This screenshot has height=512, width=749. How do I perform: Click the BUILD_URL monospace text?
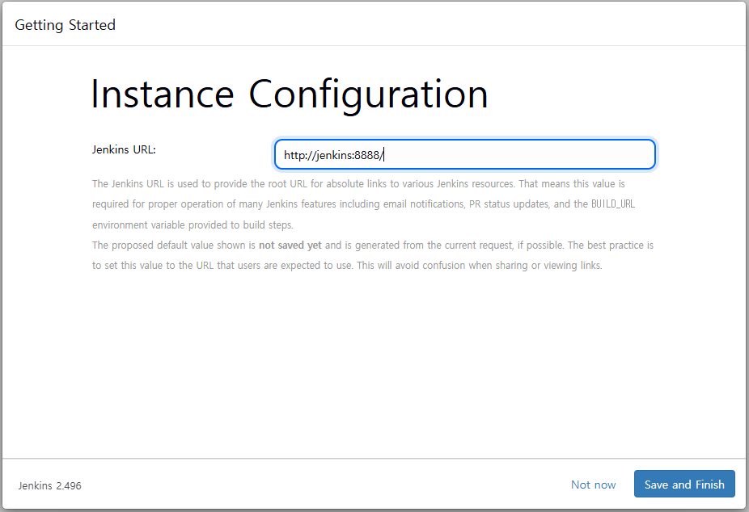(613, 204)
